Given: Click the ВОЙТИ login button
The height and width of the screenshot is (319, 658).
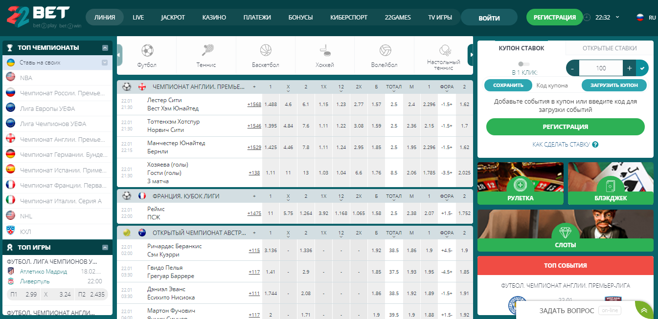Looking at the screenshot, I should 489,18.
